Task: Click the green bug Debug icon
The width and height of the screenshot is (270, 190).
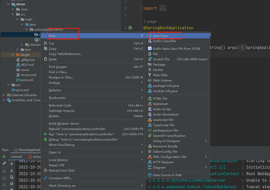Action: tap(46, 140)
